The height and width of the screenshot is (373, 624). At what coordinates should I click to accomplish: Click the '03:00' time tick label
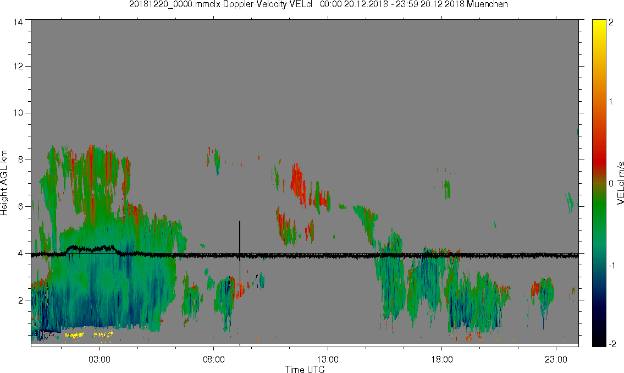point(99,359)
